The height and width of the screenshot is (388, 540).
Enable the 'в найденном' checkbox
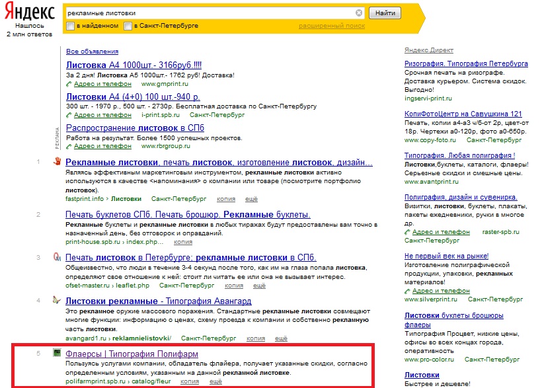[x=71, y=26]
